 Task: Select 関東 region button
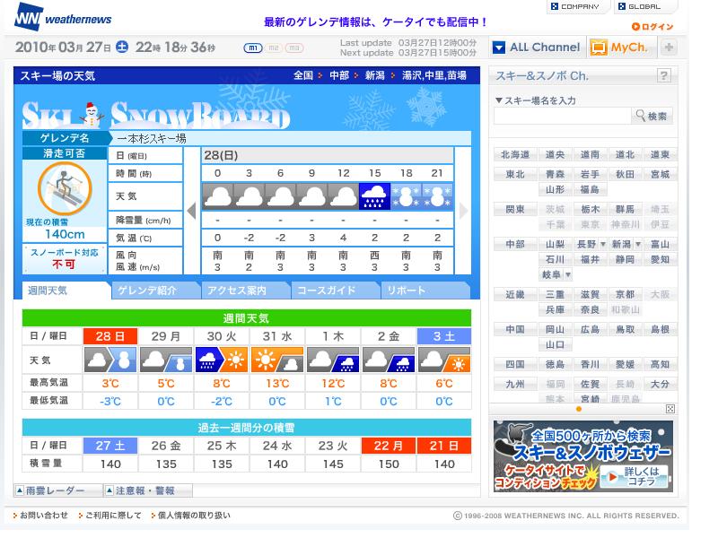pyautogui.click(x=515, y=210)
